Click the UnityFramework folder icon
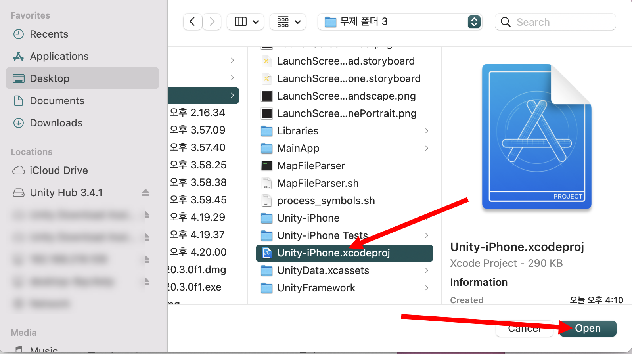The height and width of the screenshot is (354, 632). coord(267,288)
